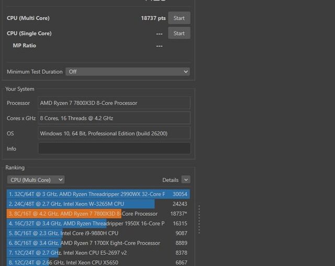335x266 pixels.
Task: Click the empty Info input field
Action: 114,149
